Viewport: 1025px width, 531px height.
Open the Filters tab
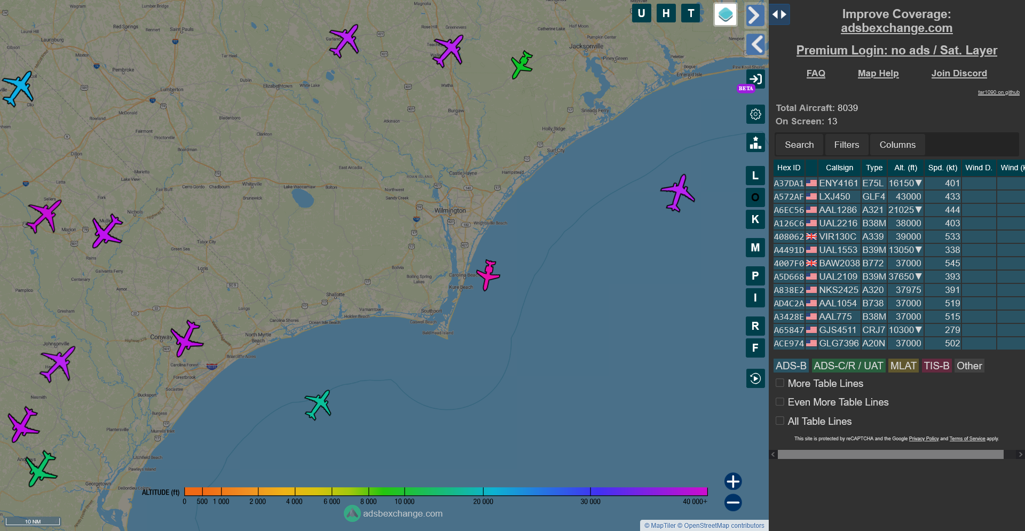click(847, 145)
